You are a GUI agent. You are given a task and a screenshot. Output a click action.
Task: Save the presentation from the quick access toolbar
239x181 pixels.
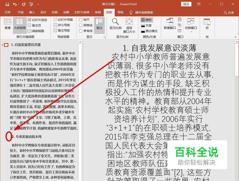[7, 4]
